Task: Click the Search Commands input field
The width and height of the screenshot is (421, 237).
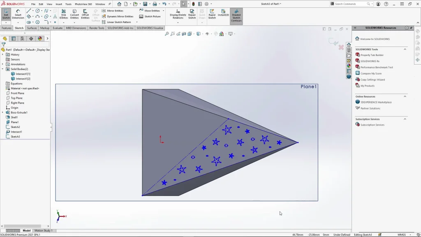Action: [x=349, y=4]
